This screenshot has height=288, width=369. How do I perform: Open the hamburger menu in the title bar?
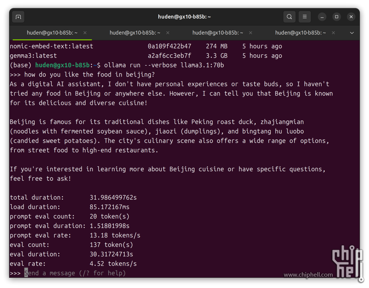point(305,17)
